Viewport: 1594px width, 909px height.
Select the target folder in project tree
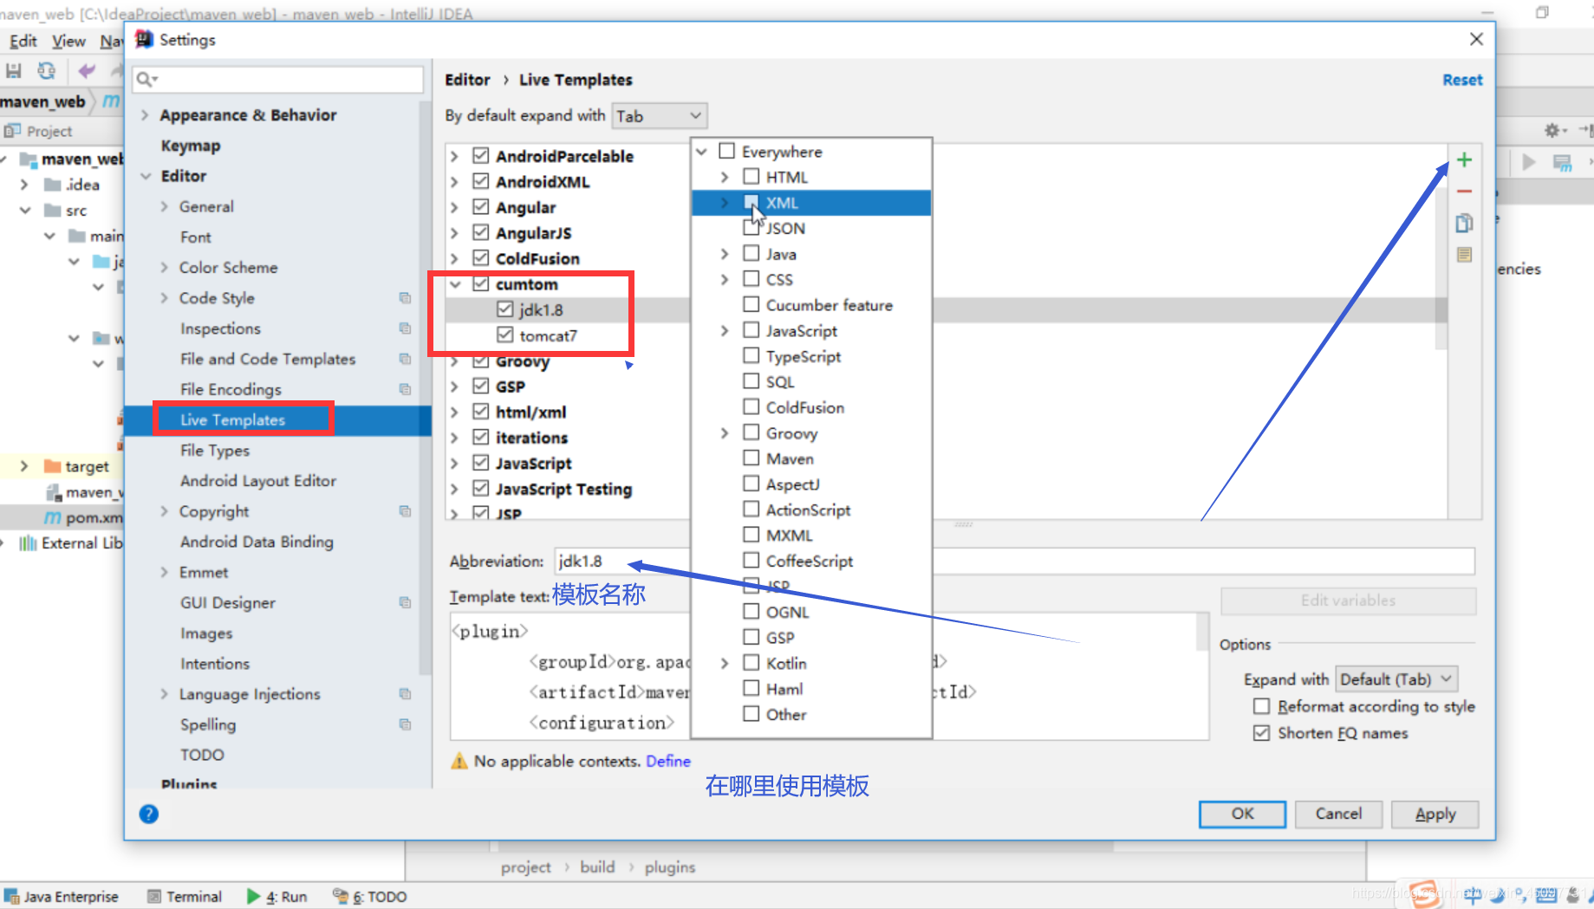point(87,466)
